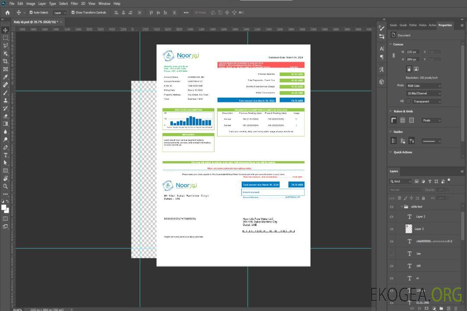
Task: Toggle Show Transform Controls checkbox
Action: pyautogui.click(x=73, y=13)
